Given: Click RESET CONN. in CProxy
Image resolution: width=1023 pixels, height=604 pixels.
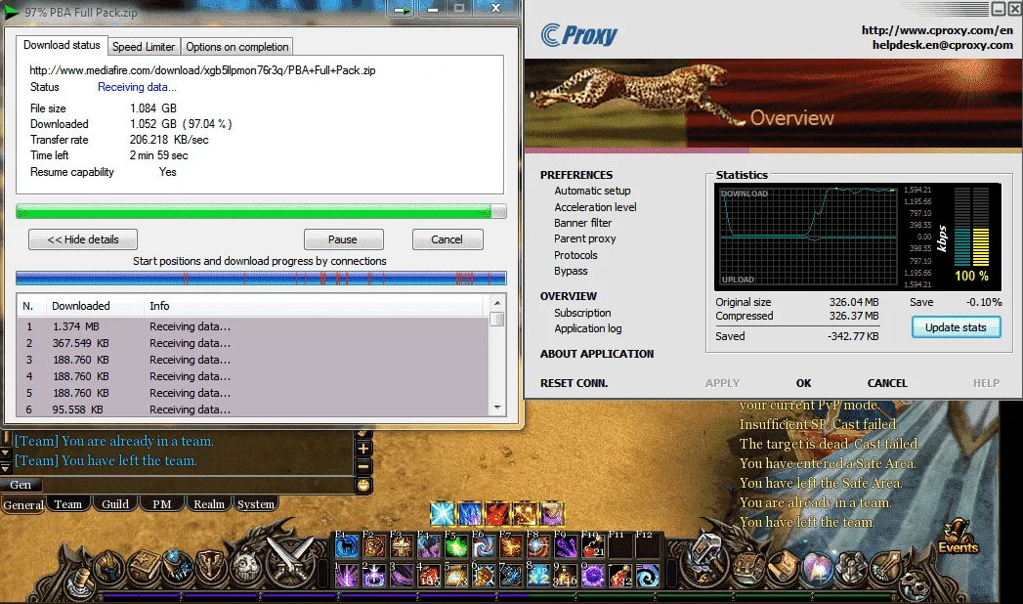Looking at the screenshot, I should click(x=575, y=383).
